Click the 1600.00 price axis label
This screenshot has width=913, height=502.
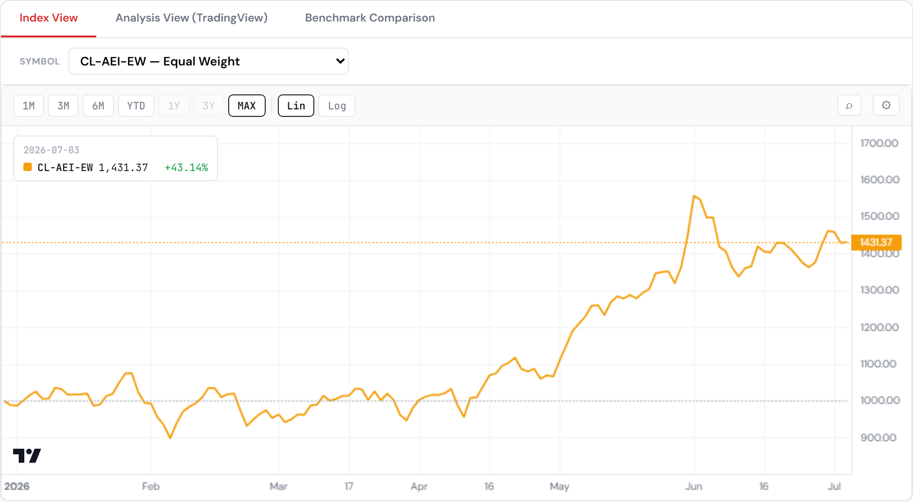tap(880, 179)
